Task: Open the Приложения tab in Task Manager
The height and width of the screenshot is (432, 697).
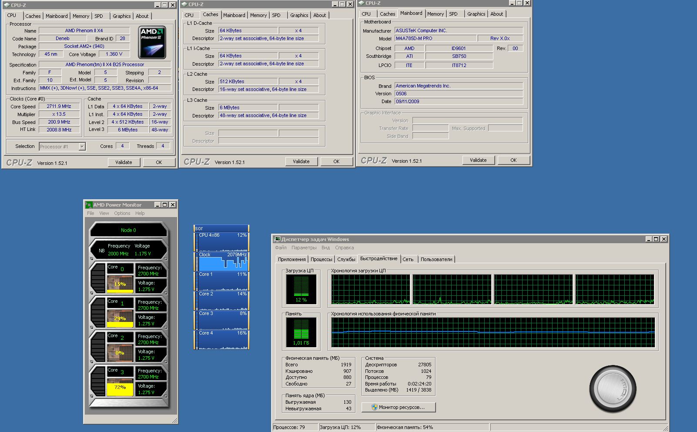Action: click(292, 259)
